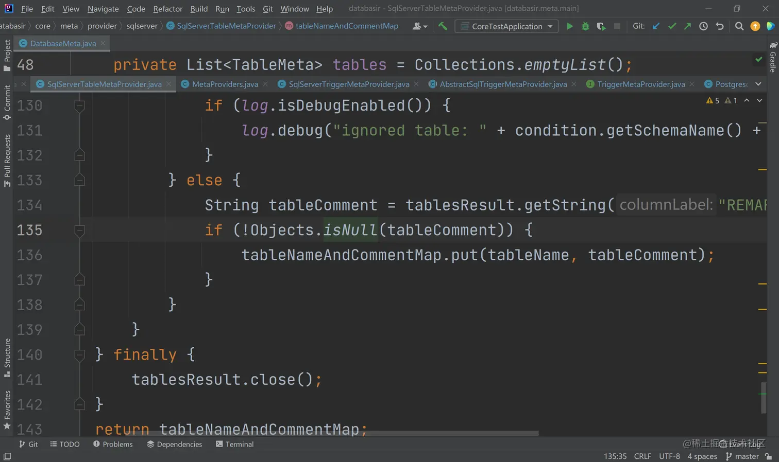Show Git history with the clock icon
This screenshot has height=462, width=779.
[x=703, y=26]
